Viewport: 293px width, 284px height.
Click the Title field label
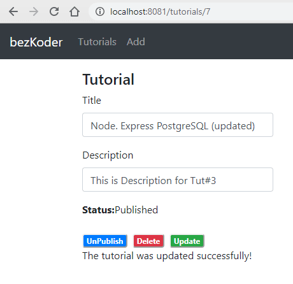tap(92, 100)
